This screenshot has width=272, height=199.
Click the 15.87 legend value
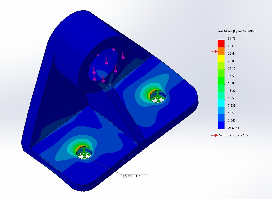(232, 83)
